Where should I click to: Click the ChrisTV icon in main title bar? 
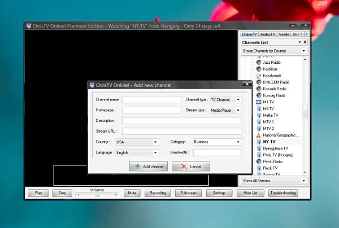coord(29,26)
